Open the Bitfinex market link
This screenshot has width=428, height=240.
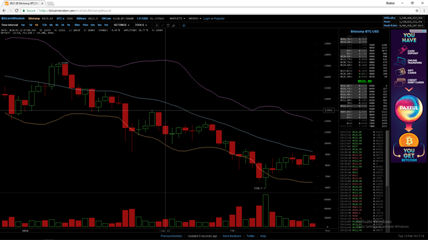coord(82,19)
